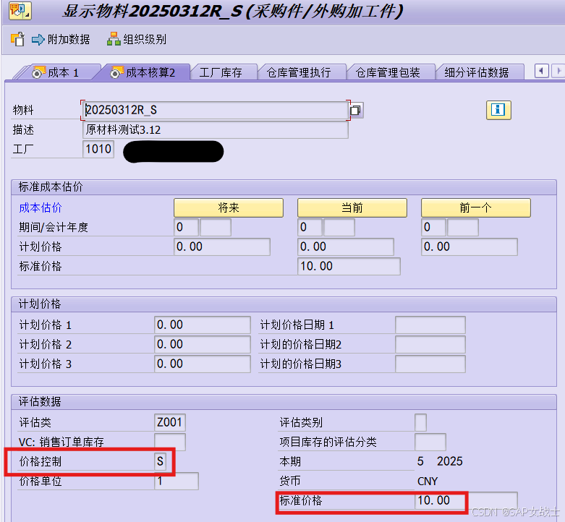Image resolution: width=565 pixels, height=522 pixels.
Task: Click the 标准成本估价 section header
Action: 284,187
